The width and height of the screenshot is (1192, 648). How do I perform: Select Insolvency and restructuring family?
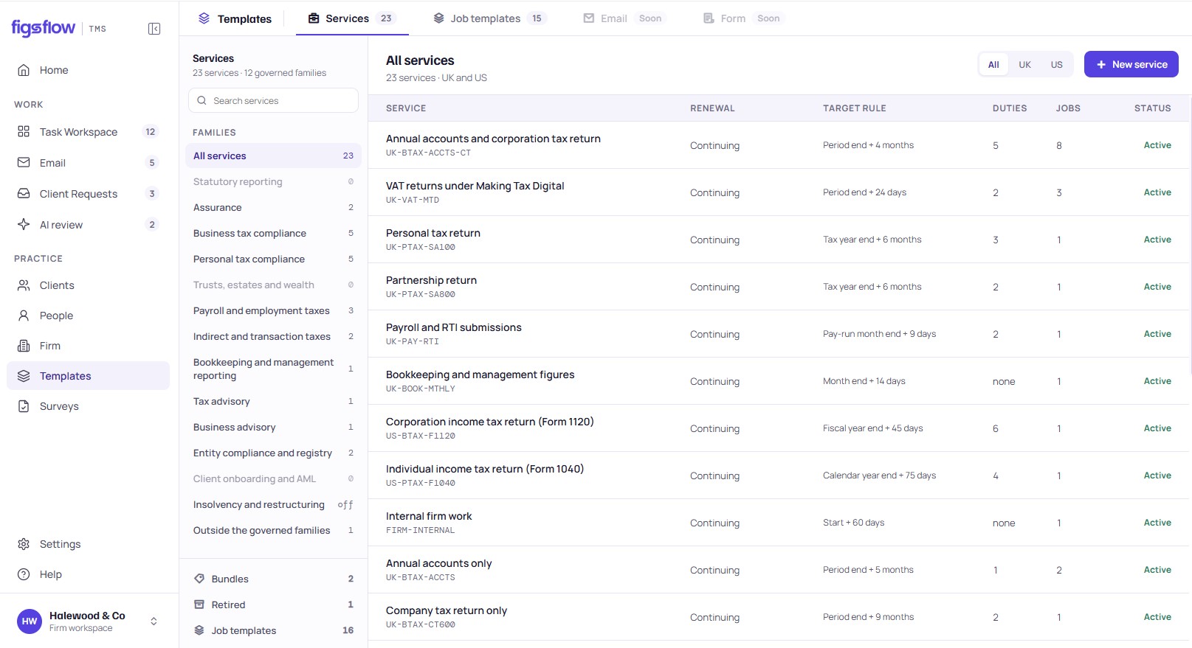273,504
